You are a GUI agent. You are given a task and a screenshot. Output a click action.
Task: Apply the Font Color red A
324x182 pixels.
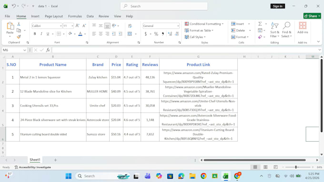[81, 34]
